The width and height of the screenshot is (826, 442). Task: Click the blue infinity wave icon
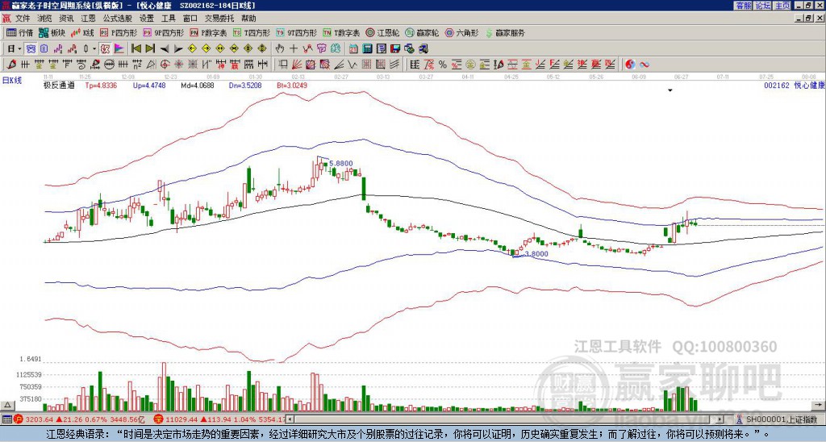click(x=645, y=65)
